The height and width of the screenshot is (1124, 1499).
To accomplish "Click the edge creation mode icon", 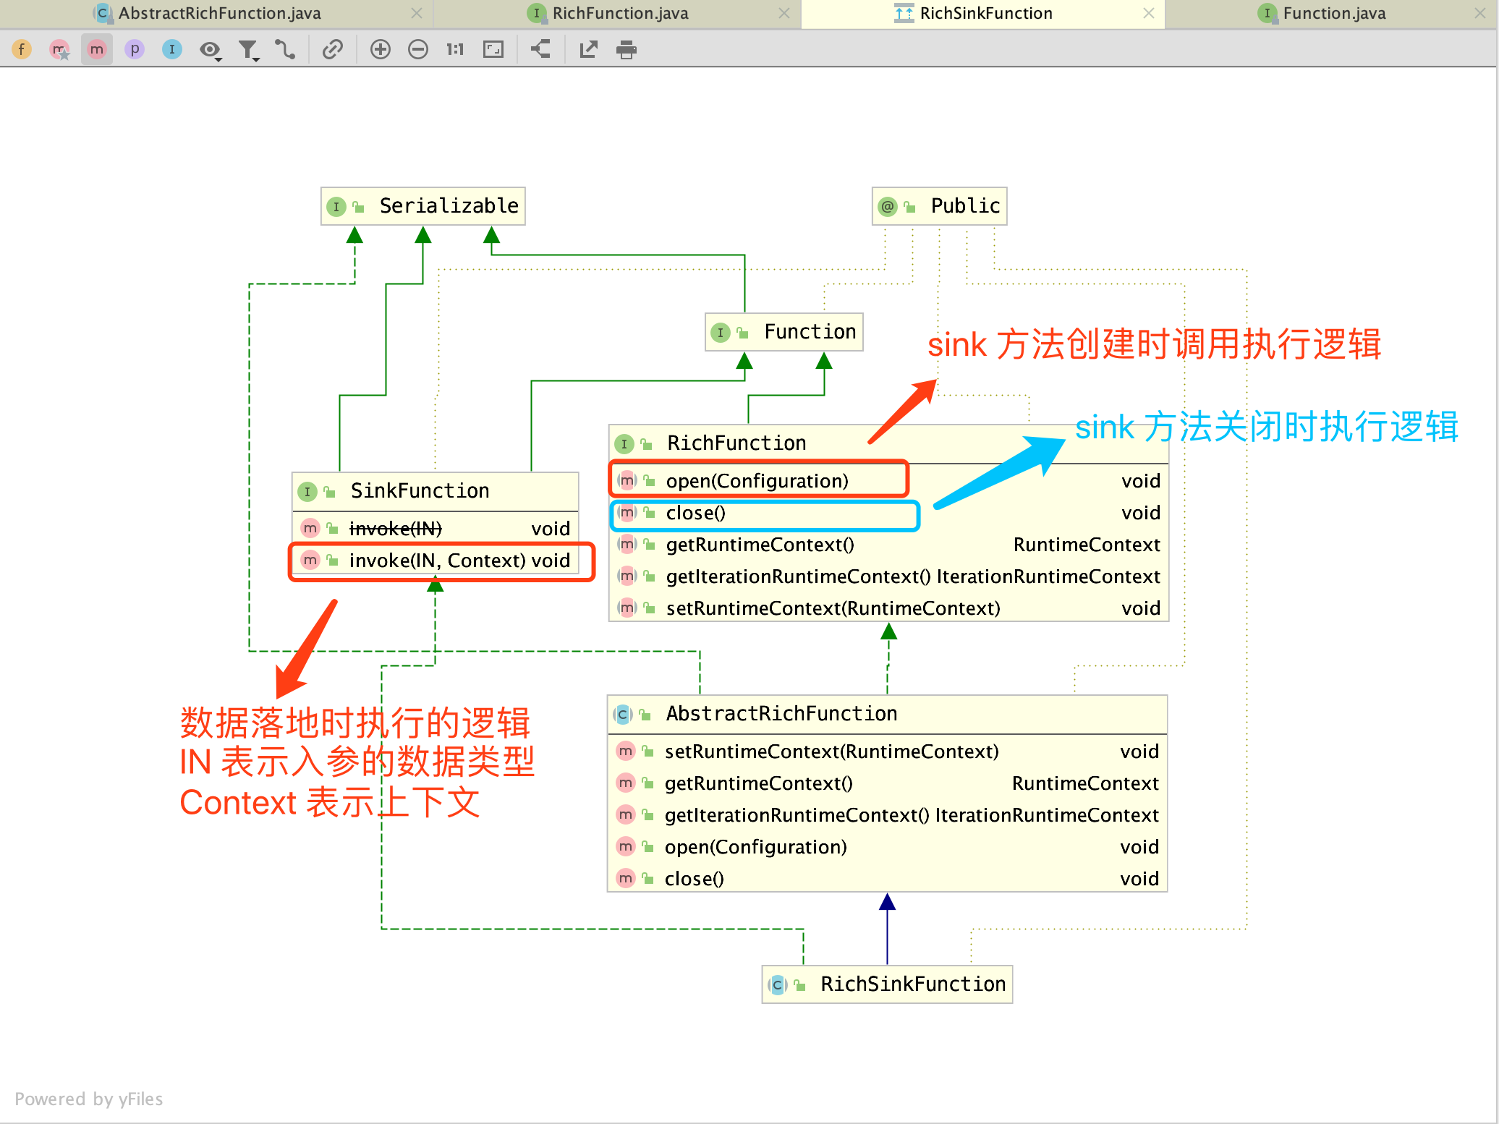I will (x=285, y=49).
